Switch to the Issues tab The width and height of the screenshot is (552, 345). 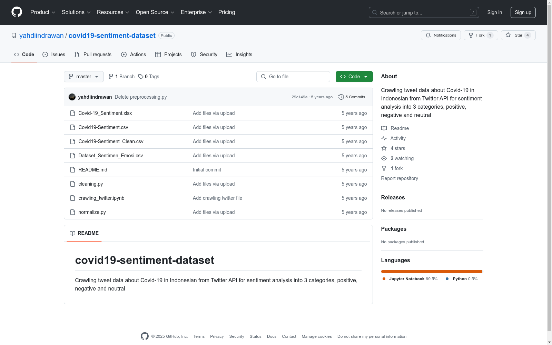(x=54, y=55)
